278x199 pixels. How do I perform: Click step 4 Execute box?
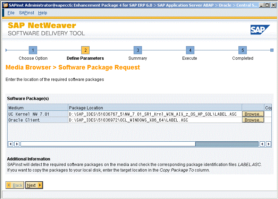tap(189, 50)
